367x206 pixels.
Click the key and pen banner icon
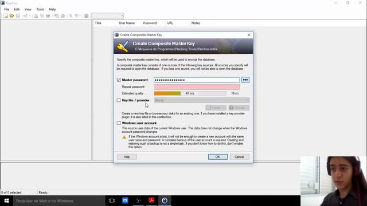tap(123, 46)
